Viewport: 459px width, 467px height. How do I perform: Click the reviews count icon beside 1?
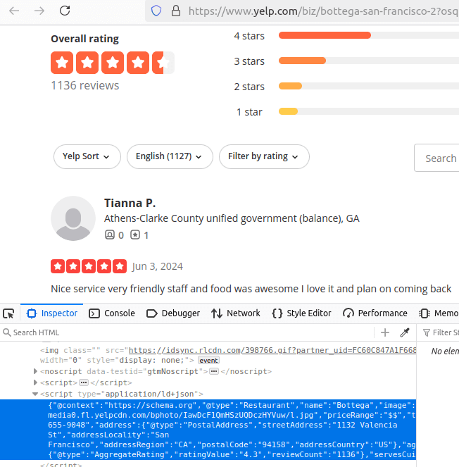pyautogui.click(x=135, y=235)
